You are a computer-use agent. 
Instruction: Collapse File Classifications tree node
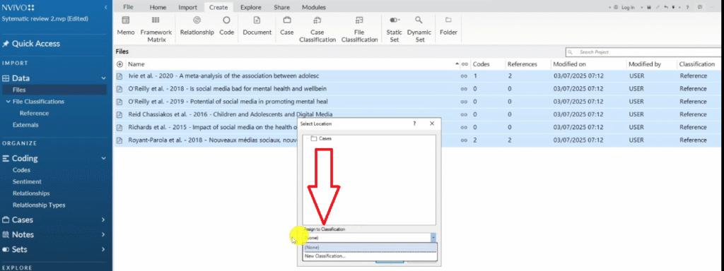coord(8,102)
